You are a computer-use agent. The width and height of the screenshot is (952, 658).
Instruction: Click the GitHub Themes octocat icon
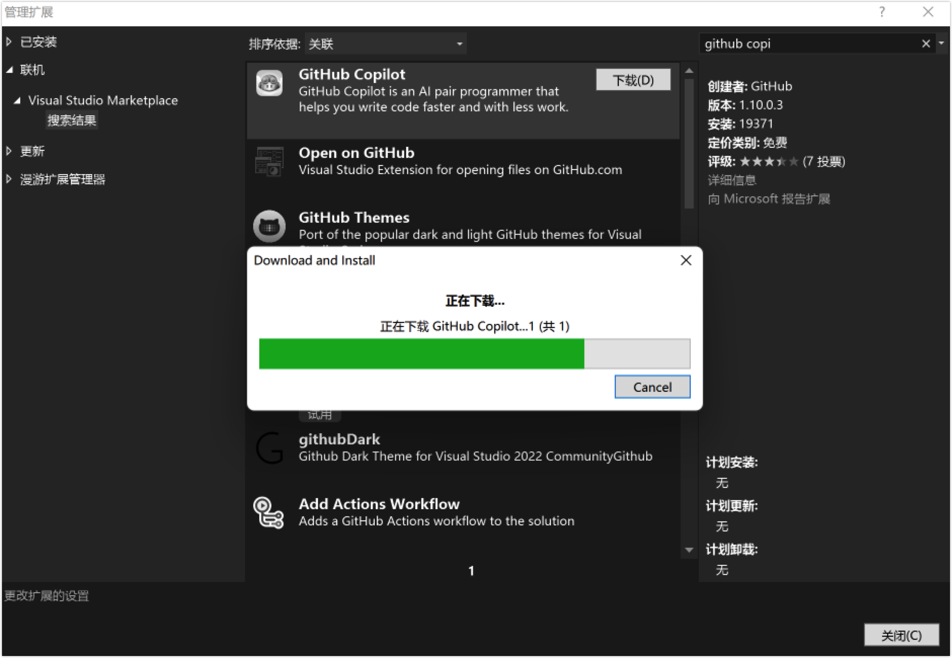pyautogui.click(x=269, y=226)
